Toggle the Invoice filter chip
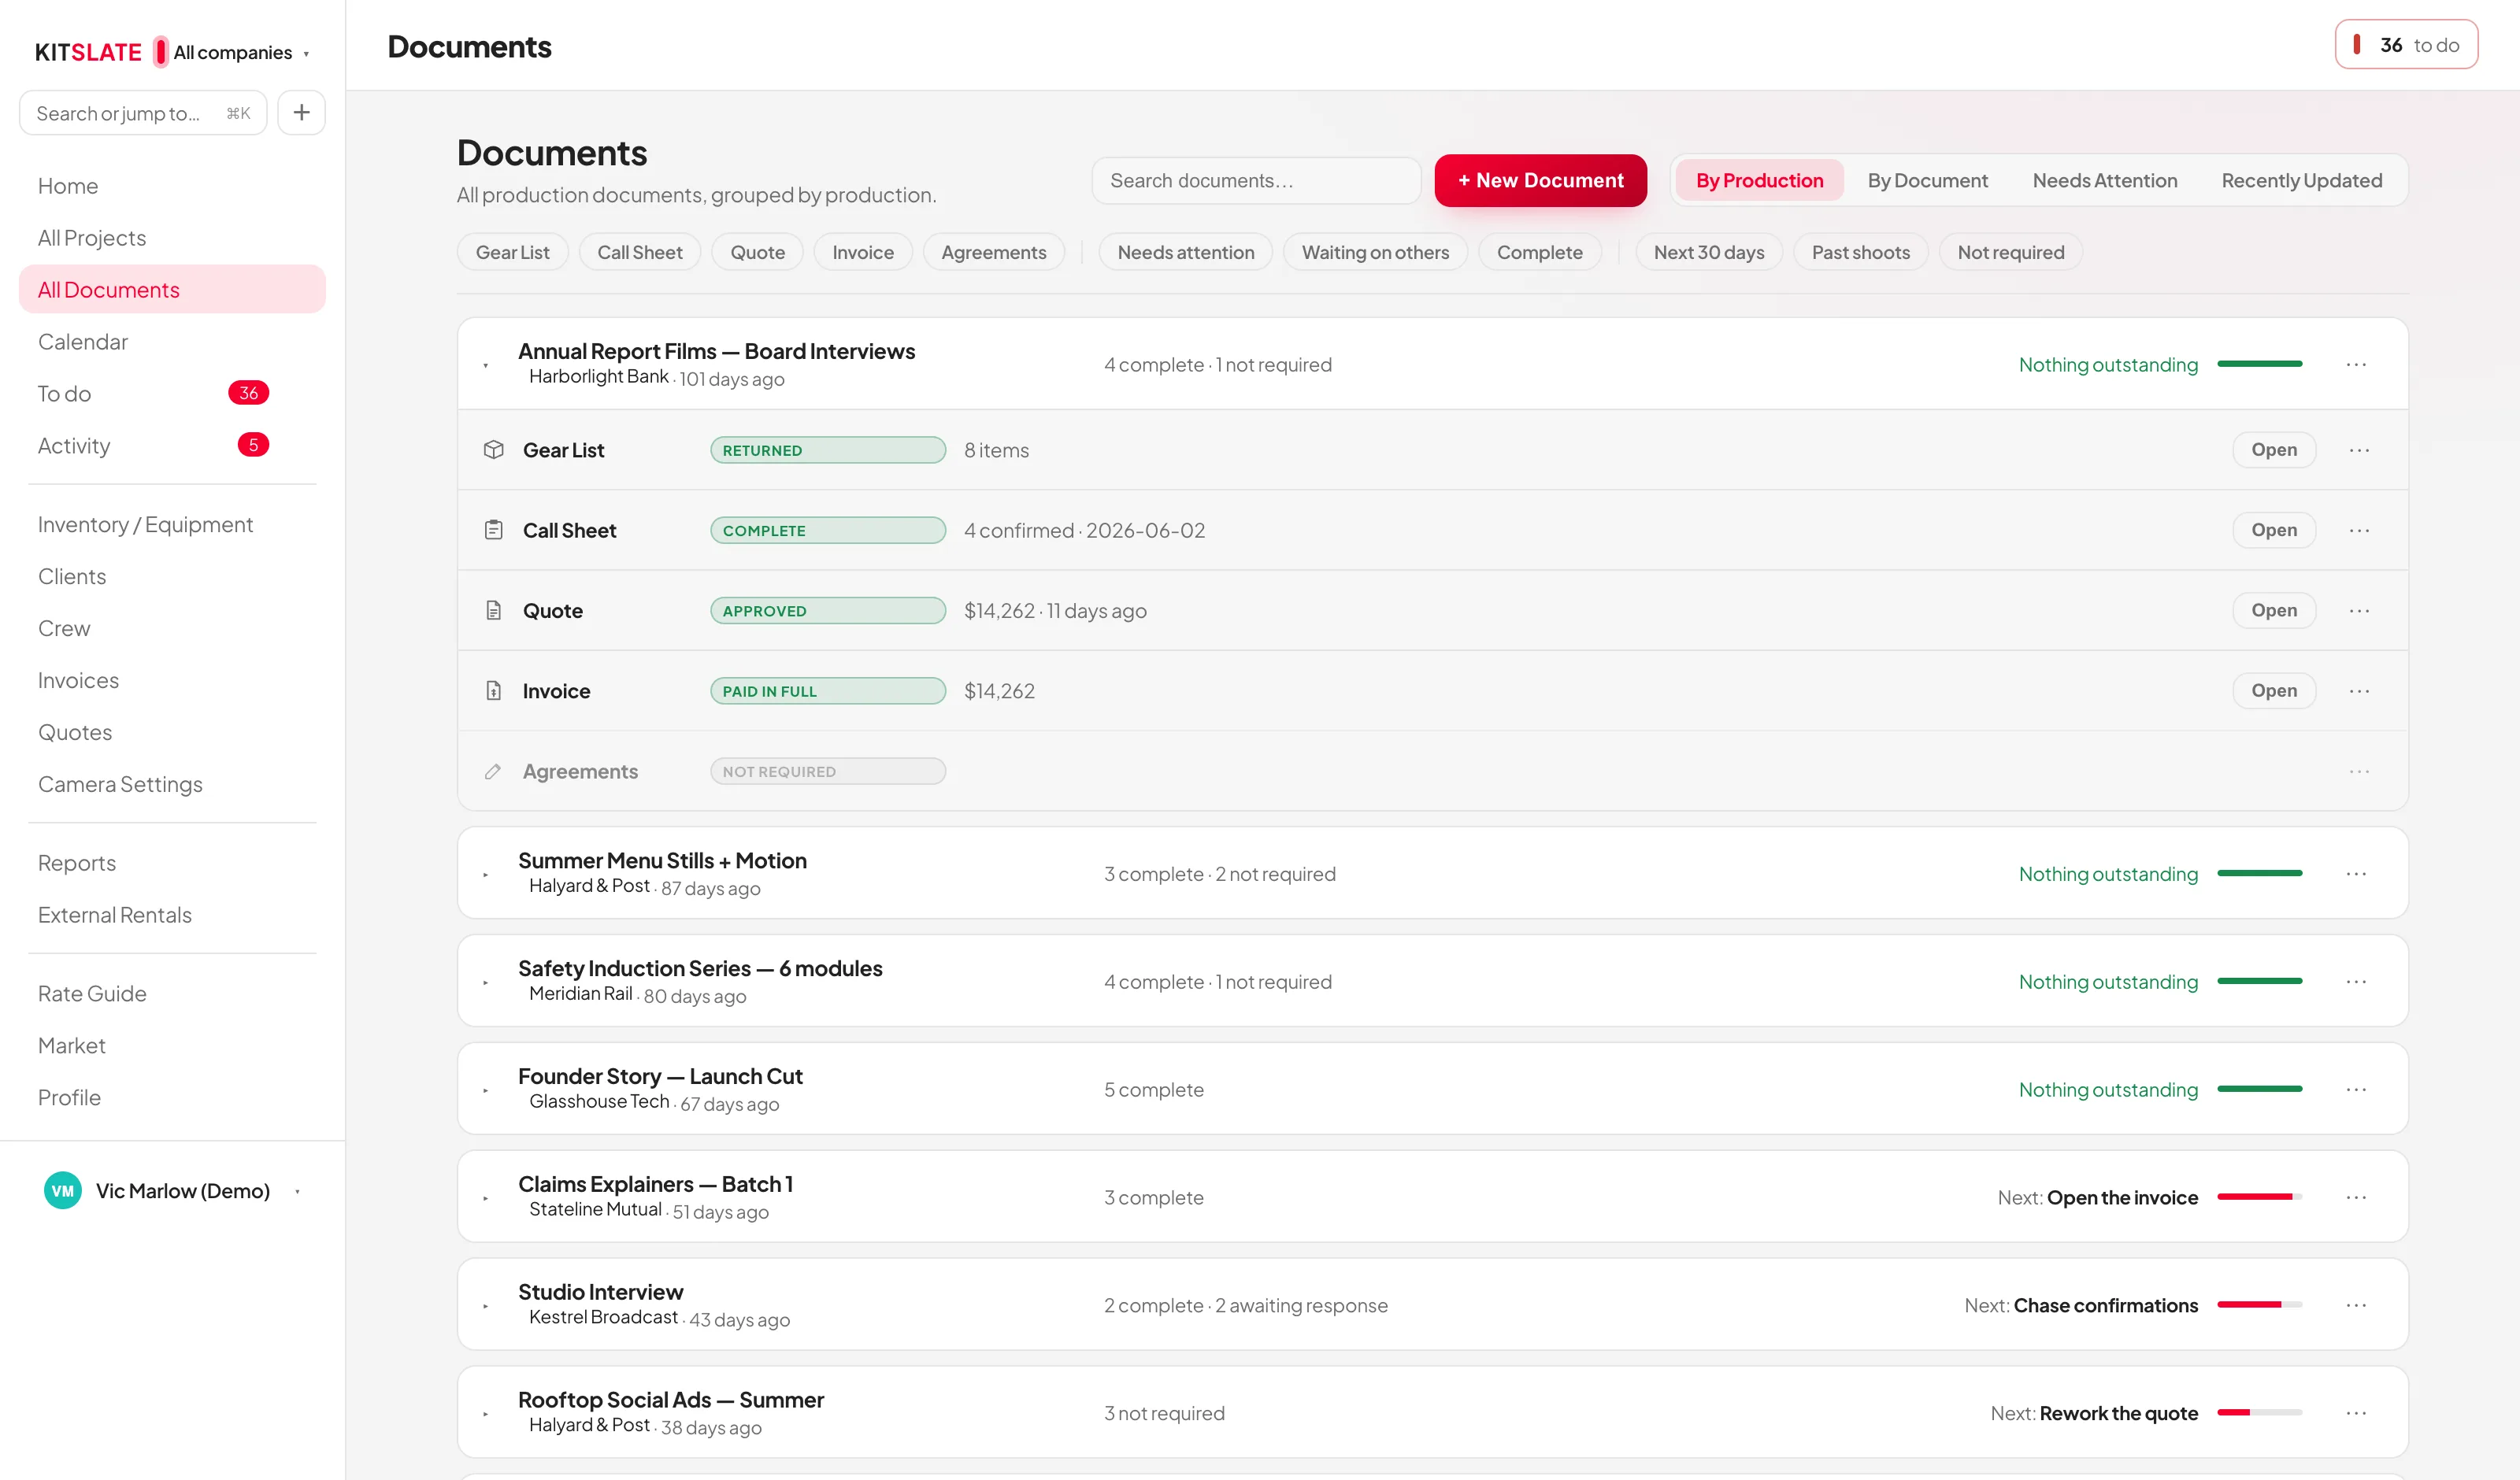Viewport: 2520px width, 1480px height. click(x=863, y=252)
